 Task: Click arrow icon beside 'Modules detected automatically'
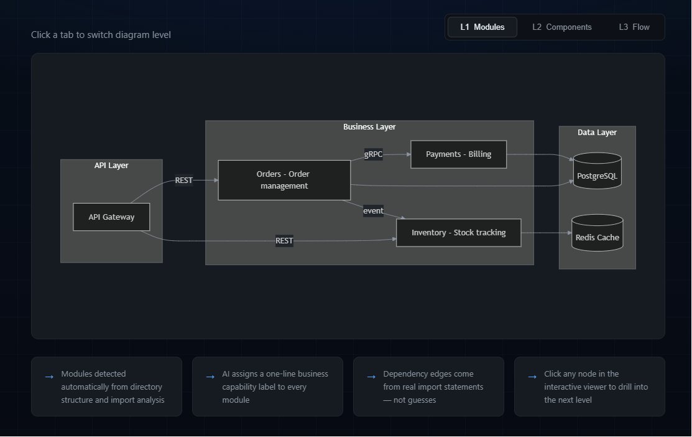coord(49,377)
